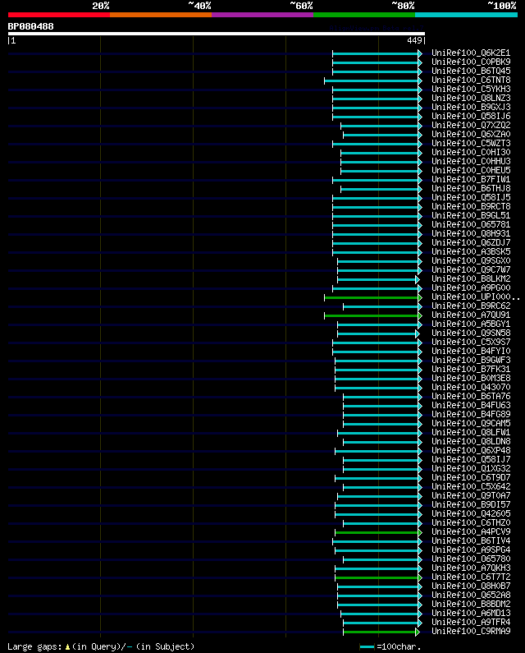
Task: Click the arrowhead at the end of UniRef100_B8LKM2
Action: (x=418, y=280)
